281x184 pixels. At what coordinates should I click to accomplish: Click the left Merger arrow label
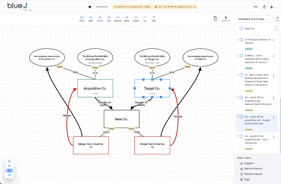click(x=67, y=116)
